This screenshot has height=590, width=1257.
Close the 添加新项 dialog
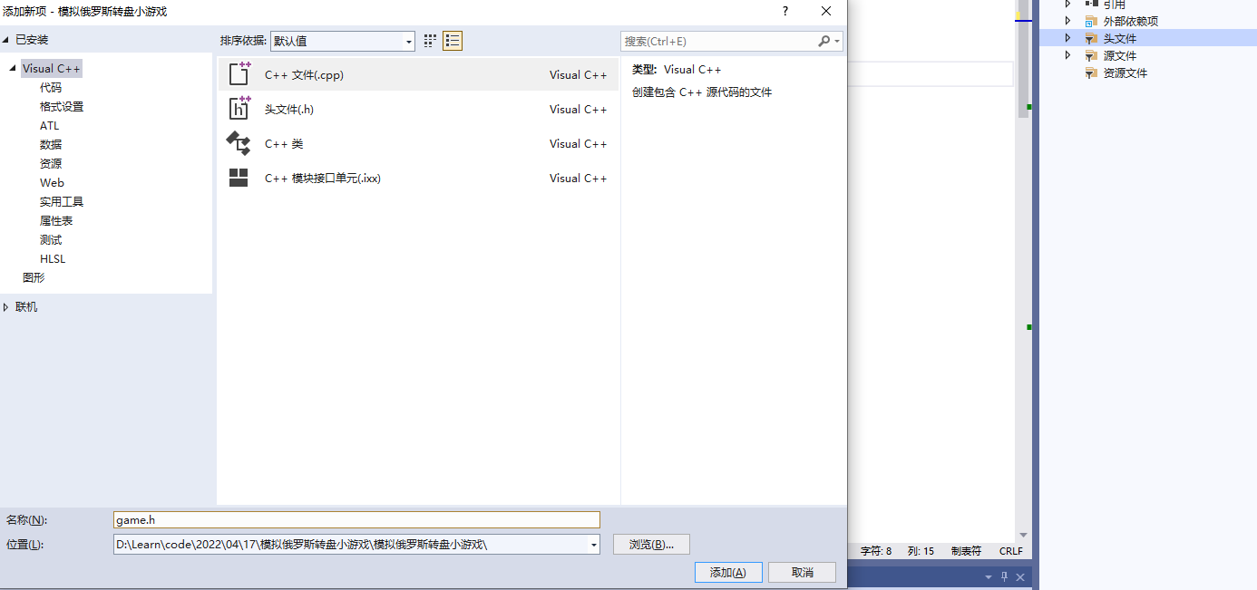click(826, 11)
